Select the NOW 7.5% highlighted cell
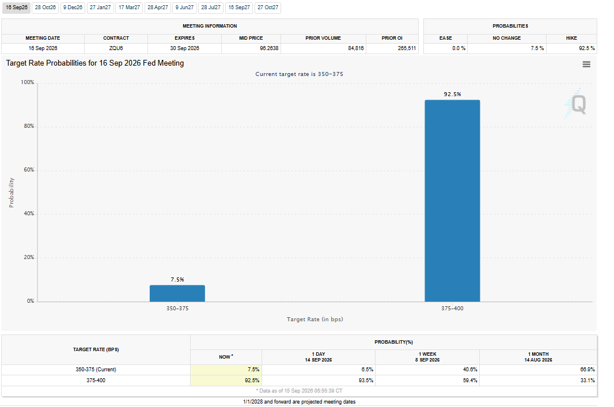The image size is (614, 407). tap(226, 370)
